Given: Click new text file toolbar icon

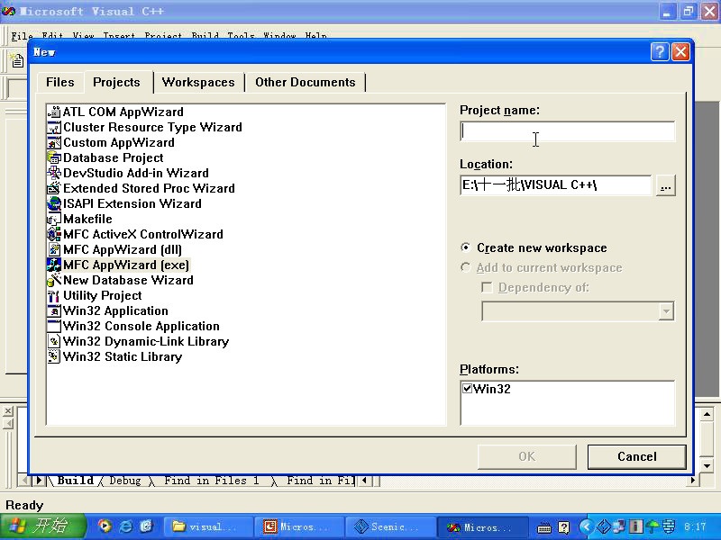Looking at the screenshot, I should 17,60.
